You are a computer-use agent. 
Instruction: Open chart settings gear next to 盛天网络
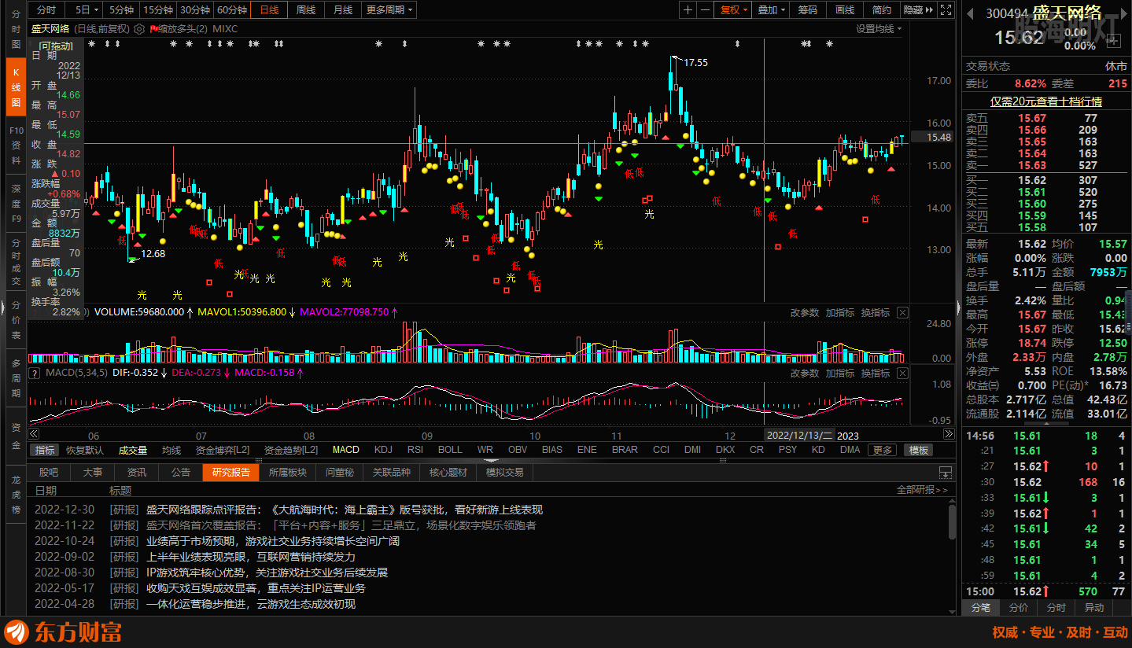click(x=139, y=29)
